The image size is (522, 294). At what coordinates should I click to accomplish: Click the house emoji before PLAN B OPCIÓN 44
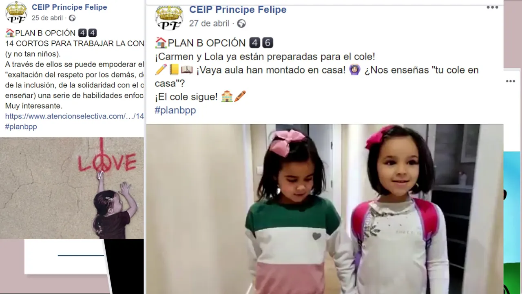[10, 33]
